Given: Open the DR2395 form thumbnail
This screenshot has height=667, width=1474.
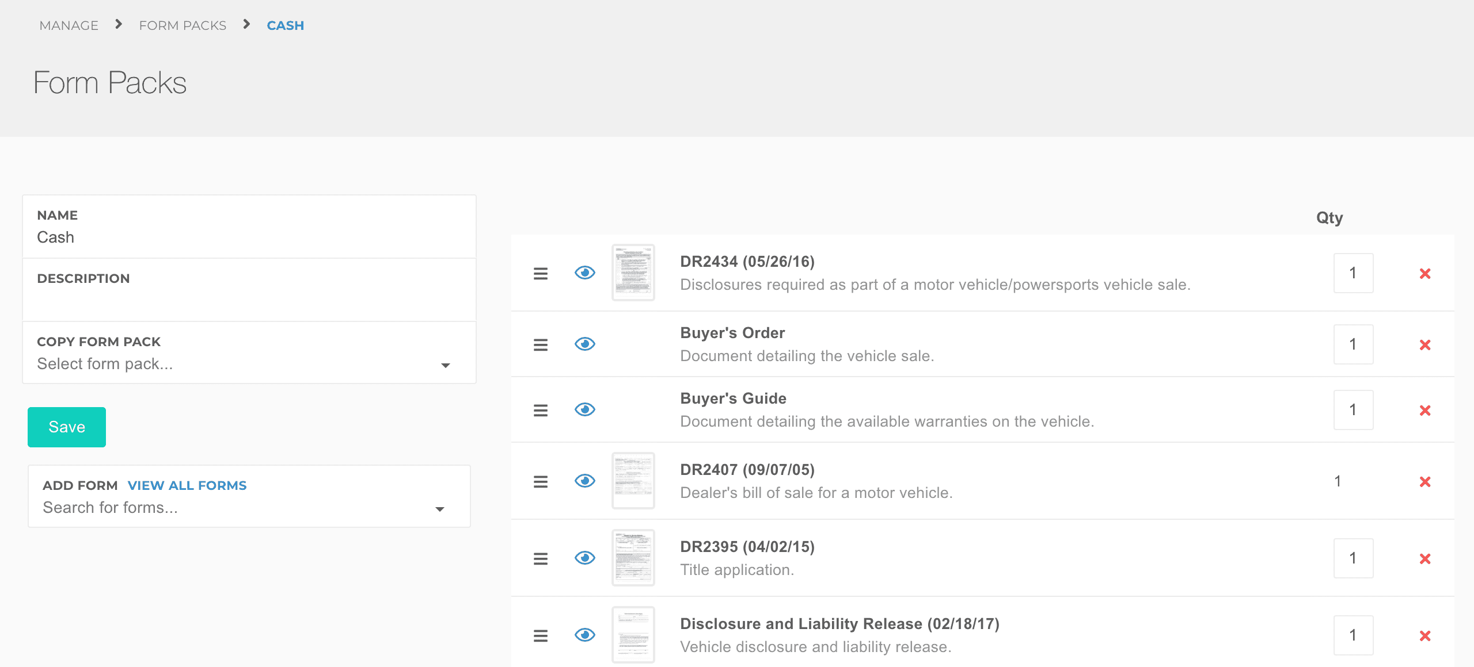Looking at the screenshot, I should [x=633, y=558].
